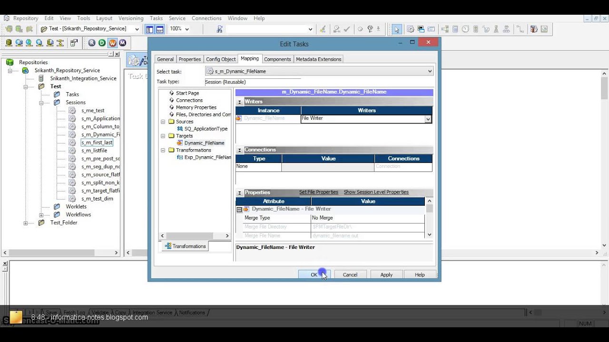Viewport: 609px width, 342px height.
Task: Select session s_m_first_last in navigator
Action: [97, 142]
